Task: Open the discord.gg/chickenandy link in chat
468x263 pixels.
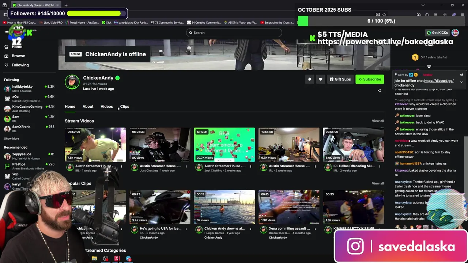Action: (x=424, y=83)
